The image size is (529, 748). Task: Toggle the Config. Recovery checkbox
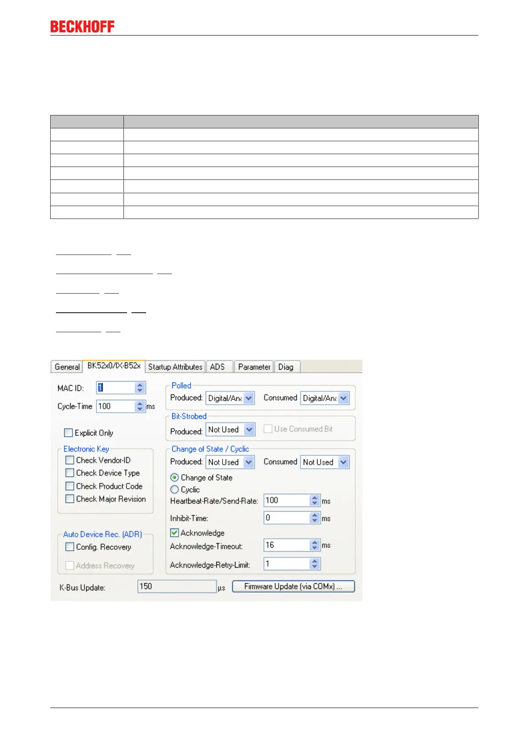[x=70, y=547]
